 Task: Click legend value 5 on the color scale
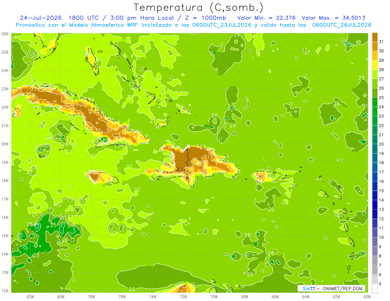pos(380,284)
